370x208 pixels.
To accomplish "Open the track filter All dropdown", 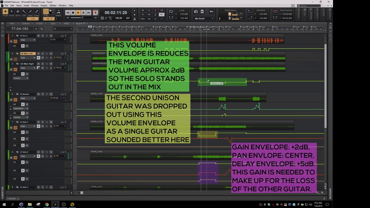I will tap(63, 29).
